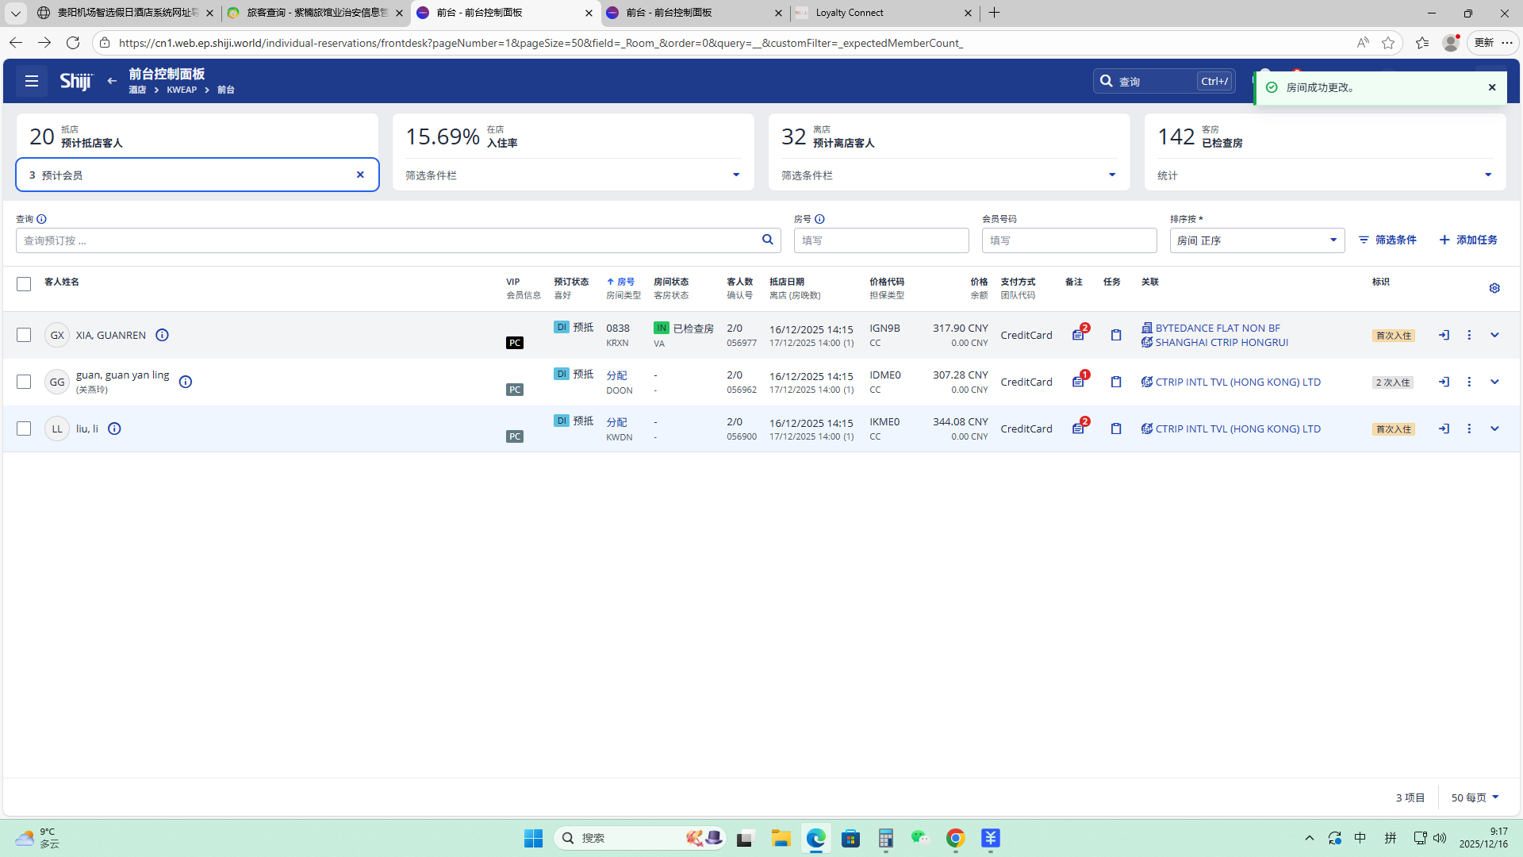Open notes icon for guan yan ling
This screenshot has width=1523, height=857.
(1078, 382)
